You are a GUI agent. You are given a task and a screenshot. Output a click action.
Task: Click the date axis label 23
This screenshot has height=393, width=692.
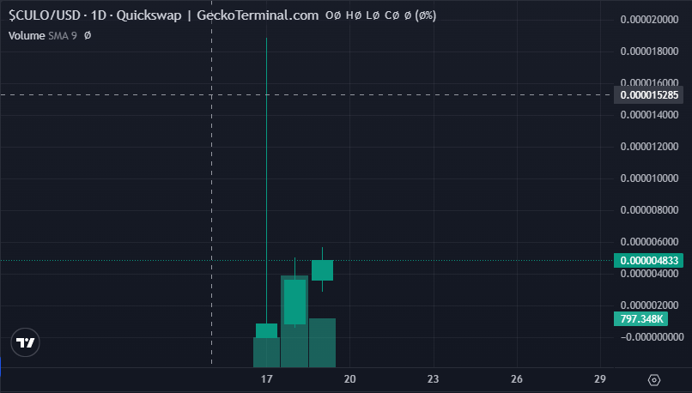coord(434,379)
